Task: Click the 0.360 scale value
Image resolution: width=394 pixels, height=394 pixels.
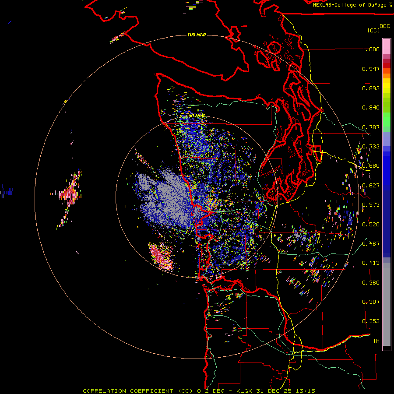Action: point(371,283)
